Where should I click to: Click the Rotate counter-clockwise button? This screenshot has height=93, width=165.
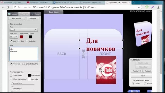(x=137, y=71)
